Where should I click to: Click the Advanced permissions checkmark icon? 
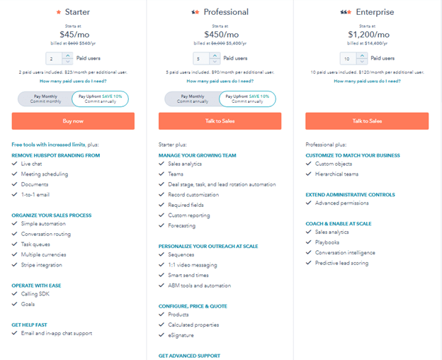tap(308, 203)
